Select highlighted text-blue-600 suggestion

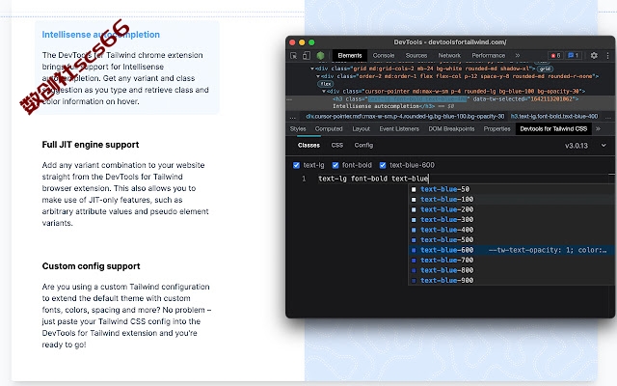tap(511, 250)
